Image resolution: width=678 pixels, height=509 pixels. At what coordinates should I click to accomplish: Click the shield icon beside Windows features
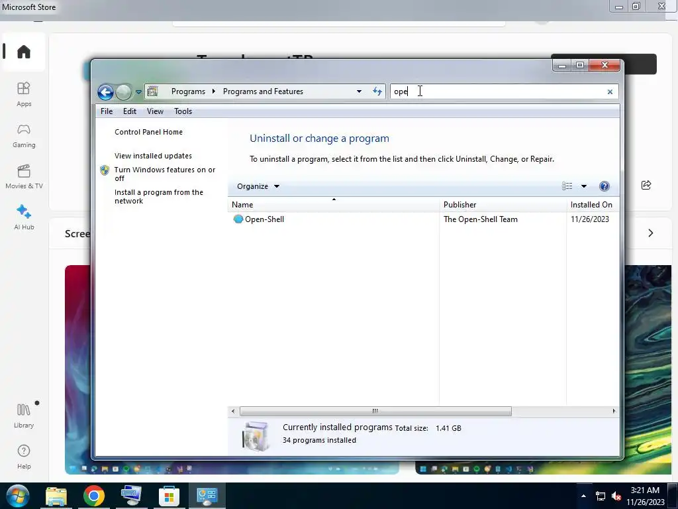105,170
